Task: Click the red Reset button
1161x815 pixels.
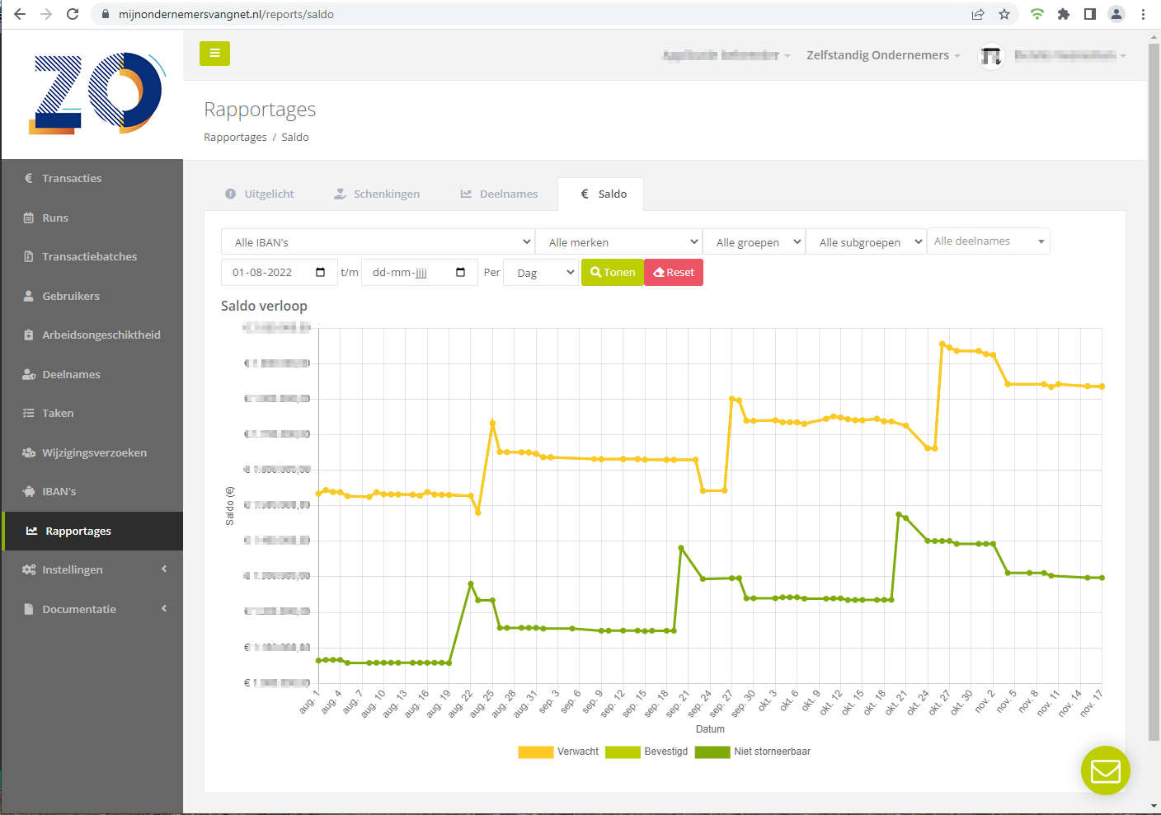Action: tap(674, 273)
